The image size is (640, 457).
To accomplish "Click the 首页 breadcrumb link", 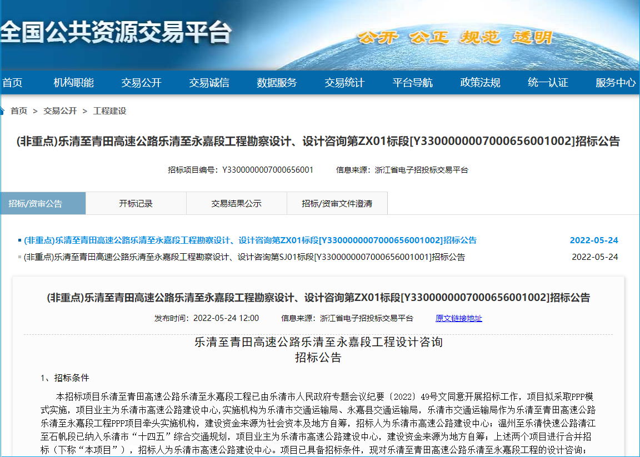I will pos(19,111).
